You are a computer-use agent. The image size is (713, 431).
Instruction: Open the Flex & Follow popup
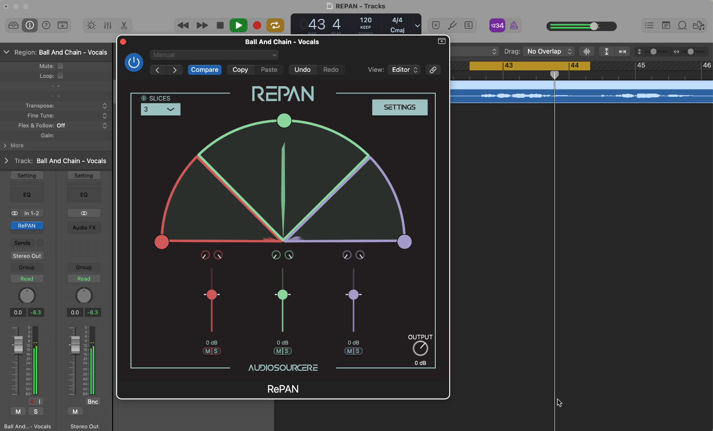104,126
